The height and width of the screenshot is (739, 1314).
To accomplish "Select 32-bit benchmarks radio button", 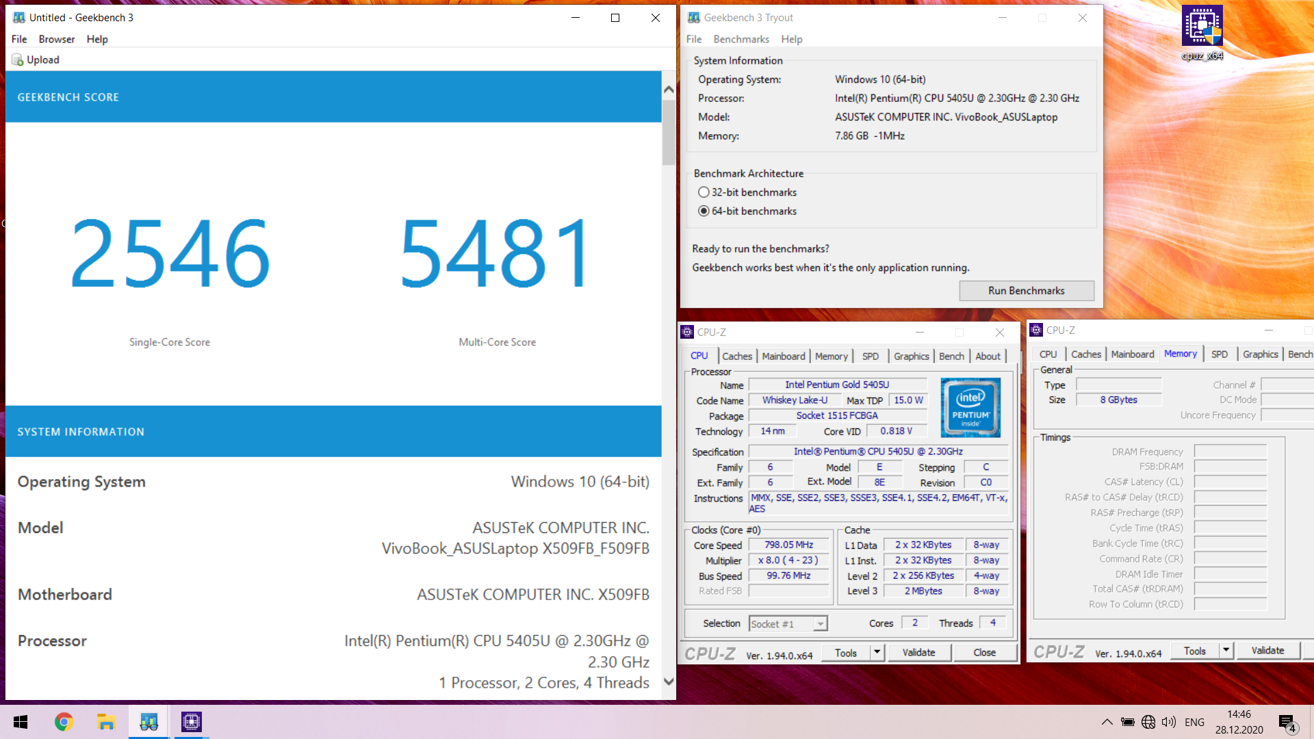I will (704, 192).
